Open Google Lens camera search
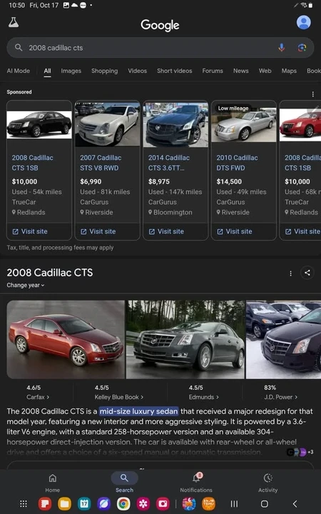 point(302,48)
